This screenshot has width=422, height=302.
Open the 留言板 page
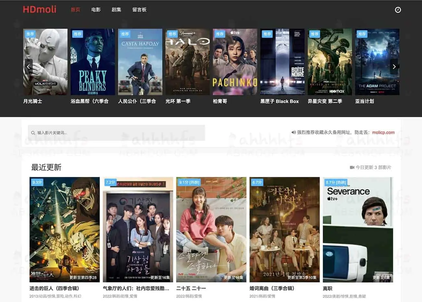click(x=139, y=10)
